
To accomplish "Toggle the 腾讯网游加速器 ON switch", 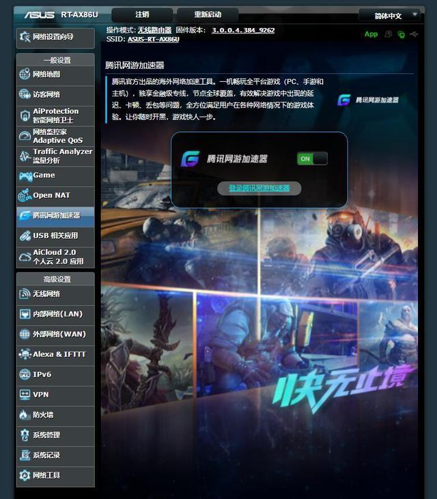I will 312,158.
